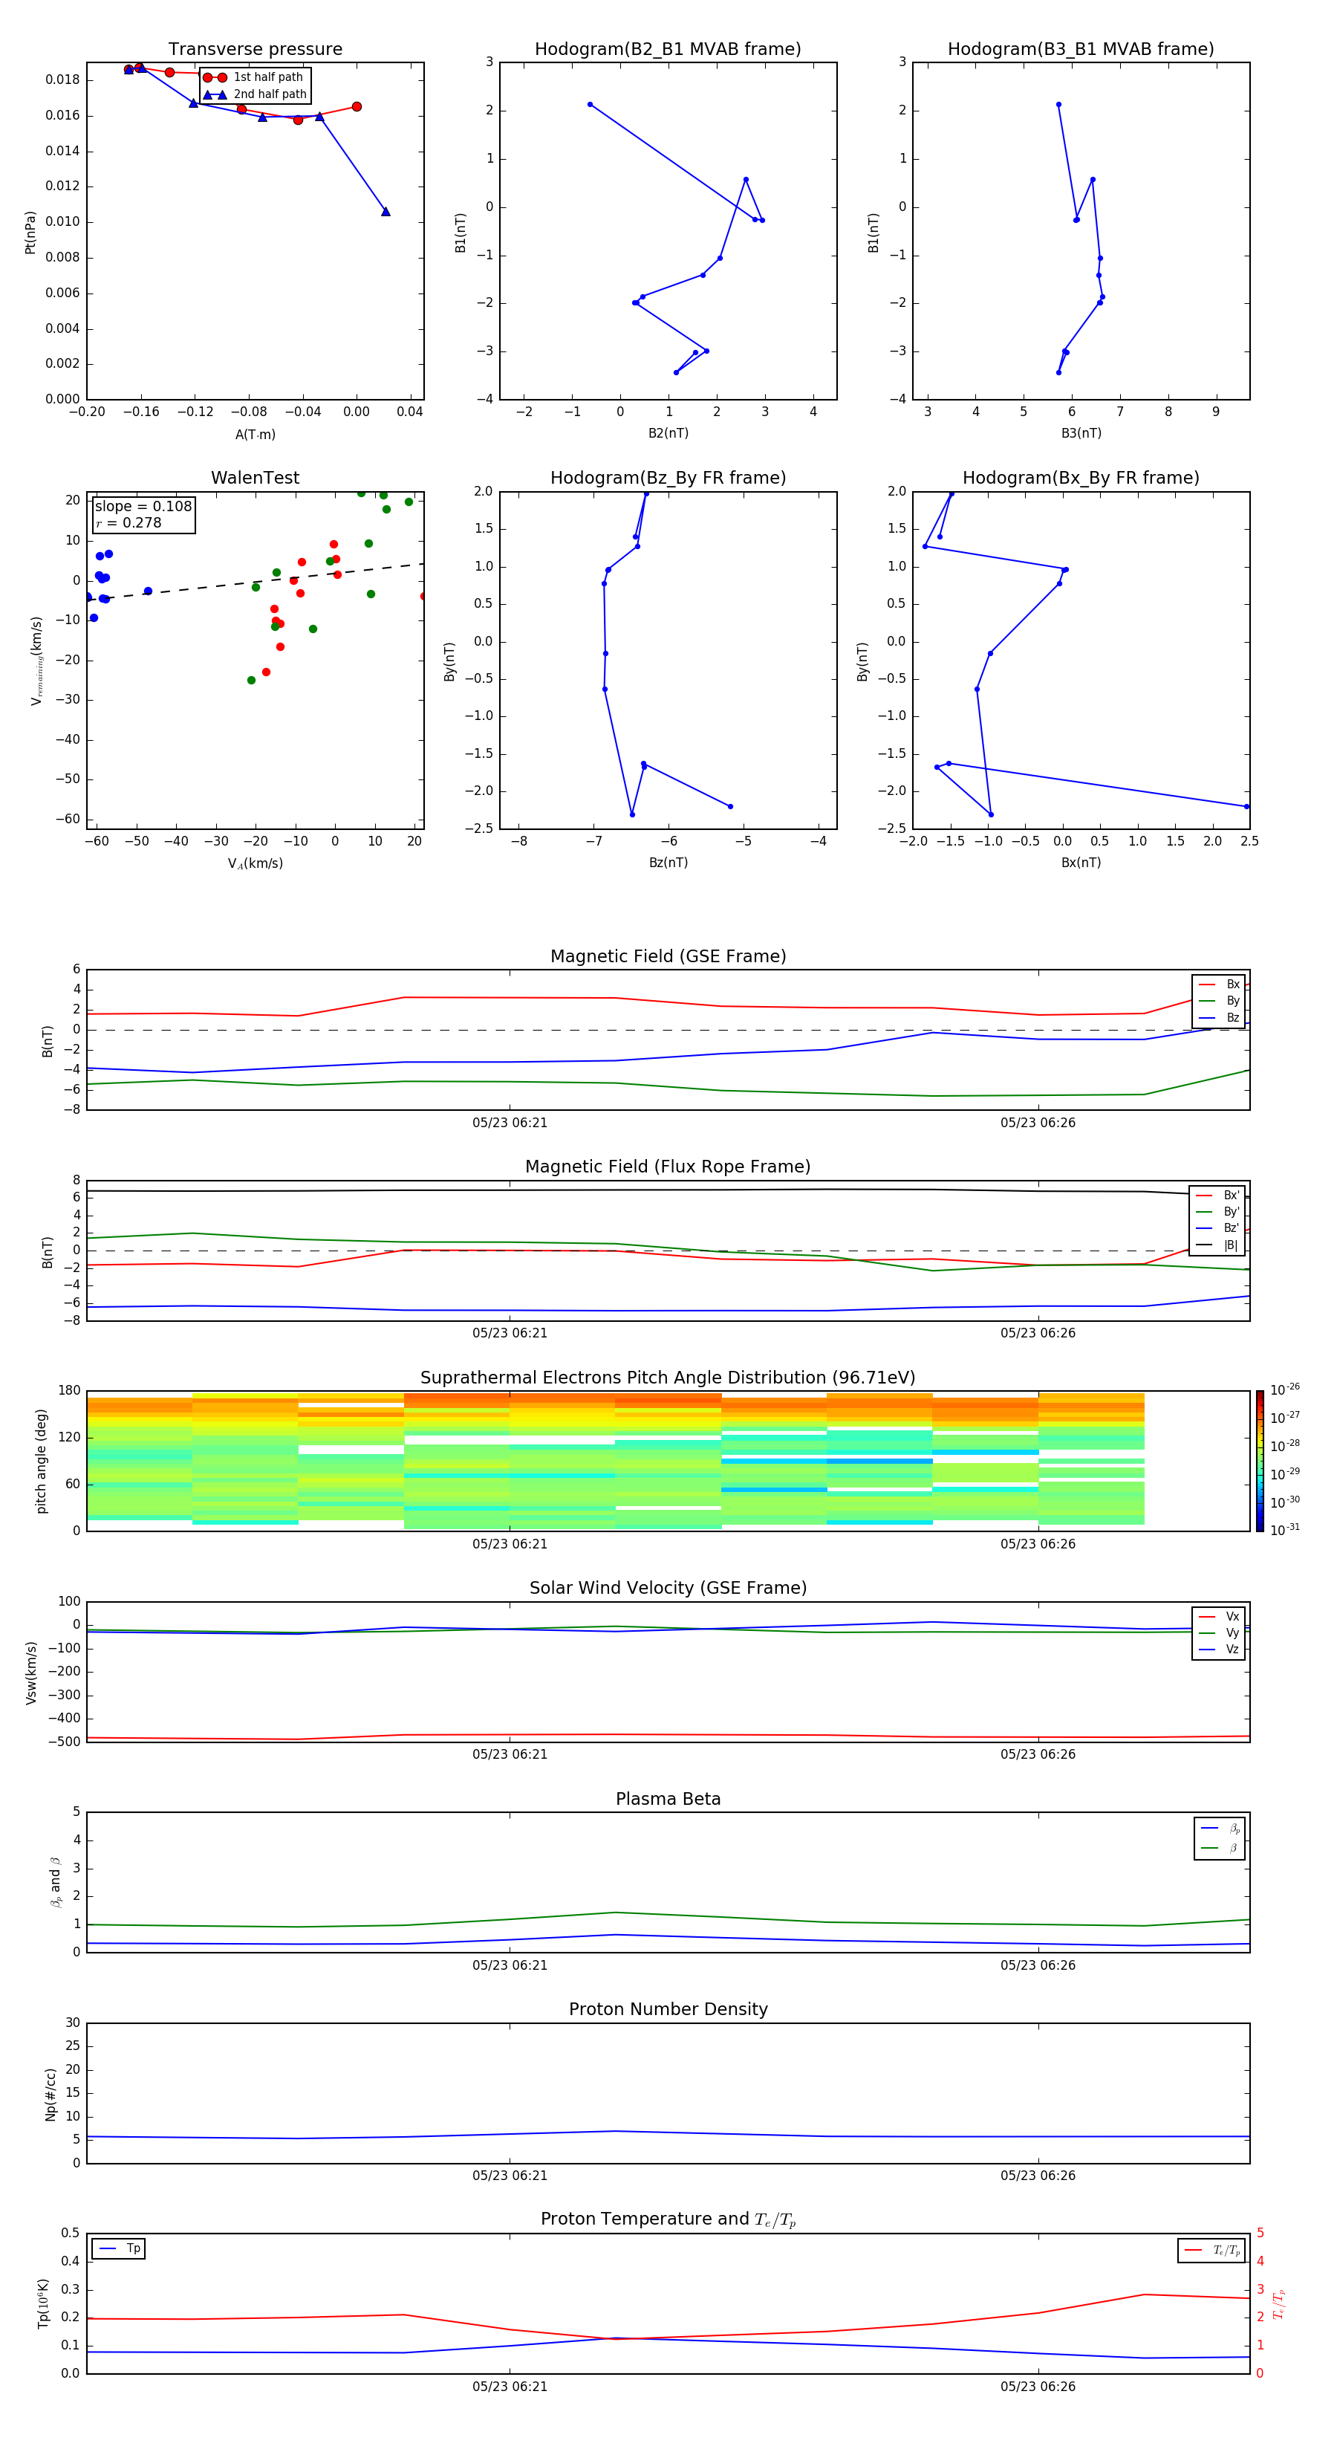Click the pitch angle colorbar
This screenshot has height=2452, width=1337.
[x=1260, y=1461]
